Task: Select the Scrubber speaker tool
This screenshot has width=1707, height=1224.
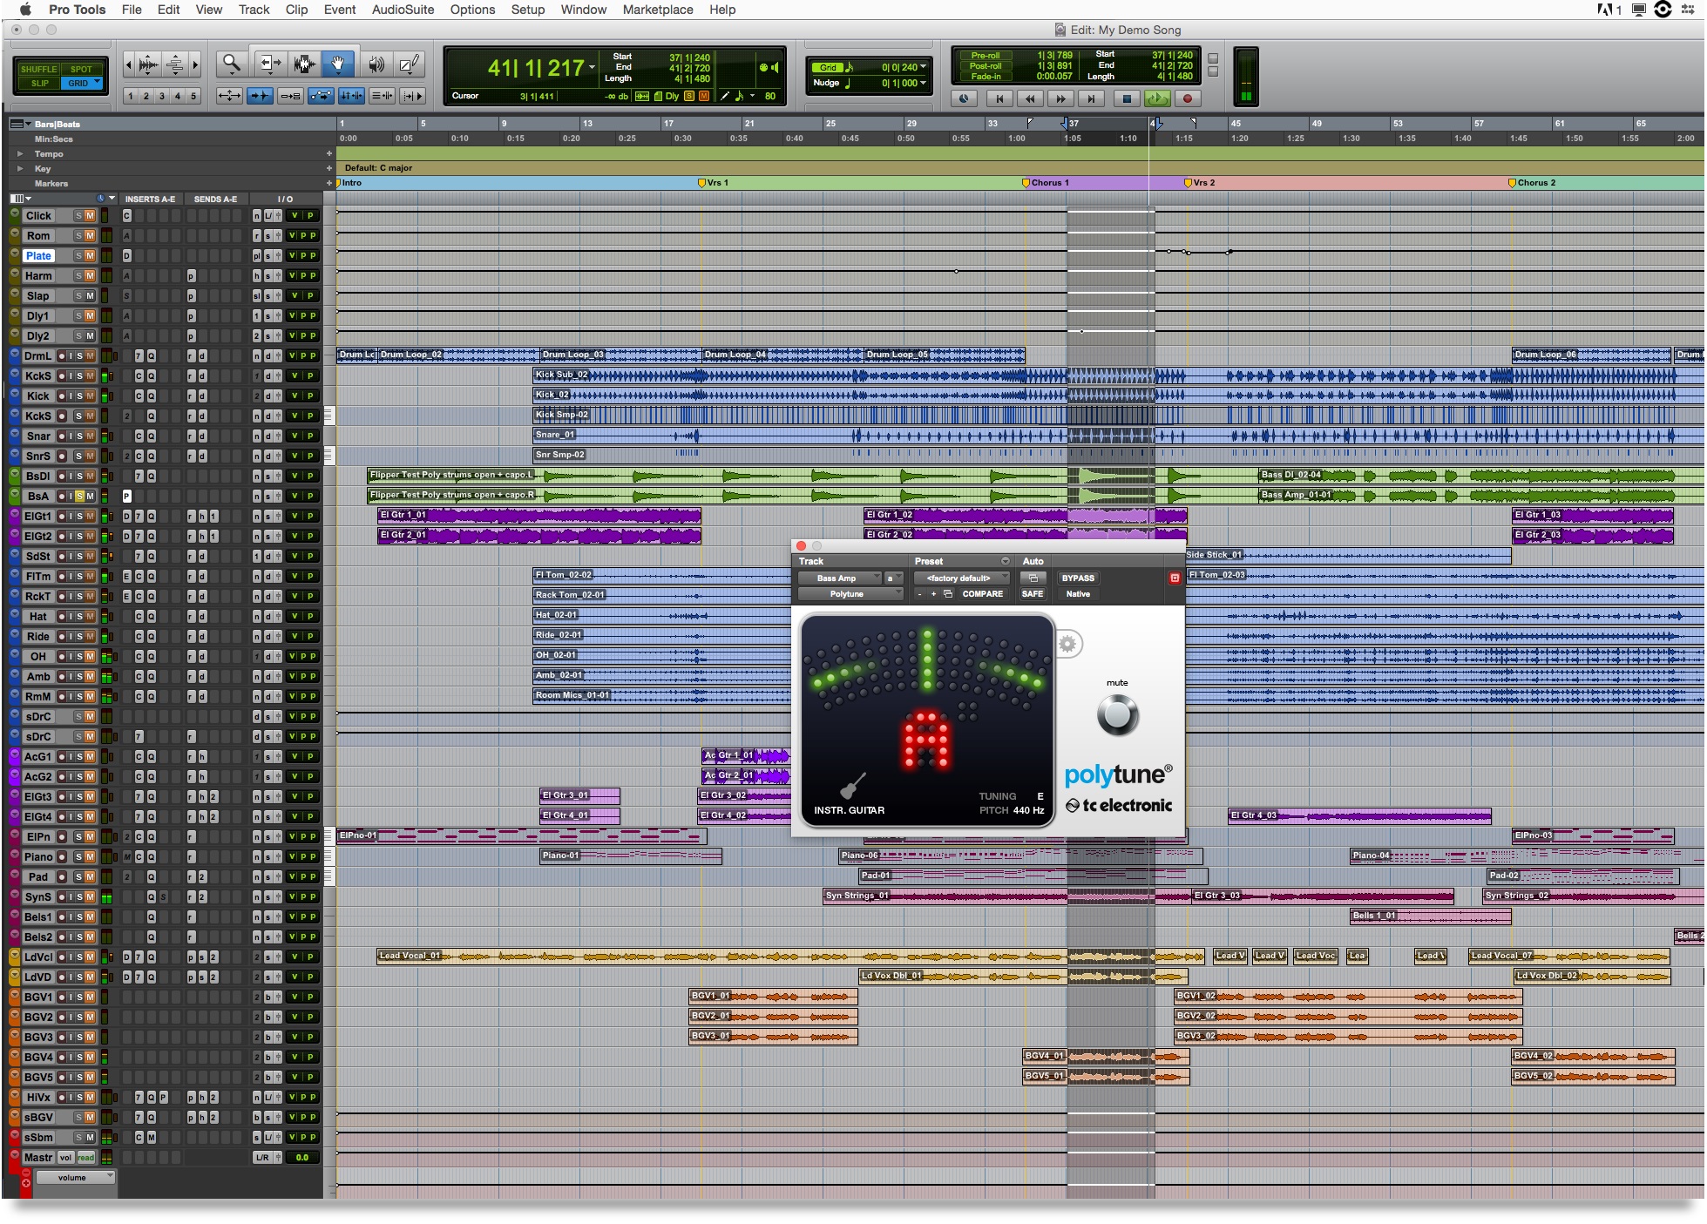Action: 376,64
